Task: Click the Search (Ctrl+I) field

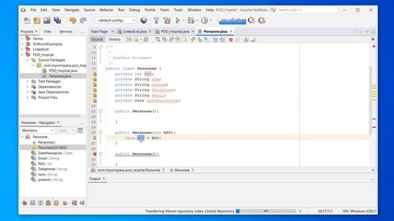Action: coord(307,10)
